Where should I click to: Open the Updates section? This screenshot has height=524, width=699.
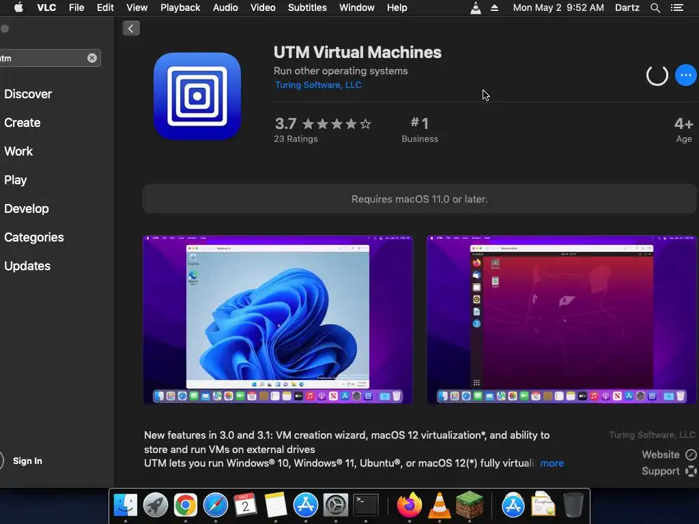pyautogui.click(x=27, y=265)
